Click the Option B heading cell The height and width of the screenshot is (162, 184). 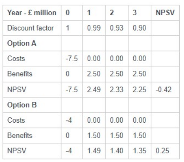pos(32,105)
